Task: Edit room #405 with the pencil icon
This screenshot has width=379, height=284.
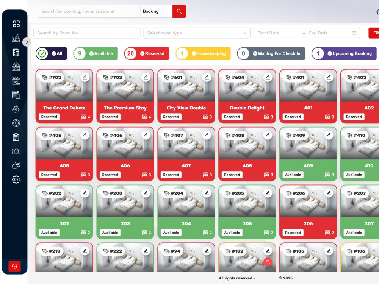Action: pyautogui.click(x=85, y=135)
